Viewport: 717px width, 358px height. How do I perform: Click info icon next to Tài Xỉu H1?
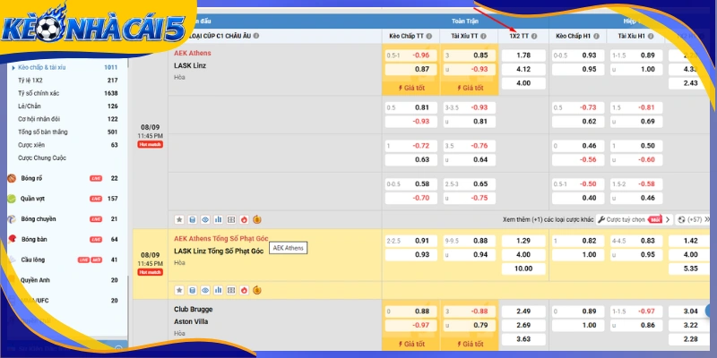coord(652,36)
